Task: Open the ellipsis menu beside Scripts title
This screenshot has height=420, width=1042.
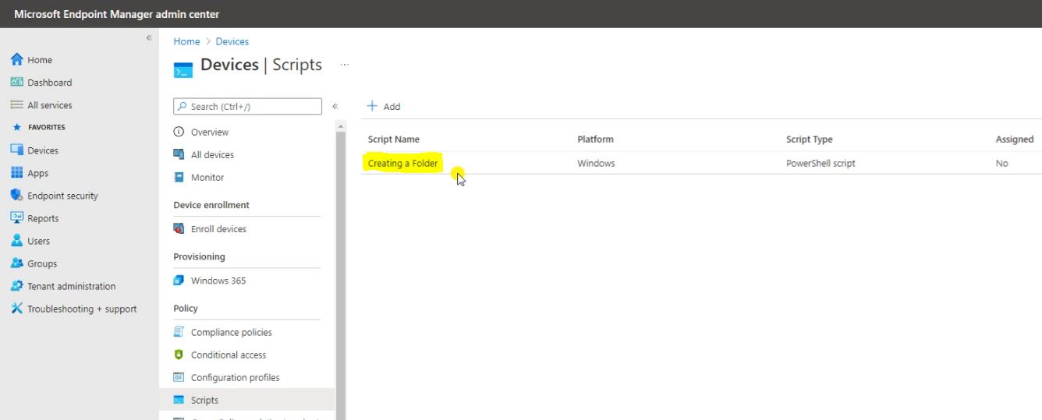Action: (x=345, y=65)
